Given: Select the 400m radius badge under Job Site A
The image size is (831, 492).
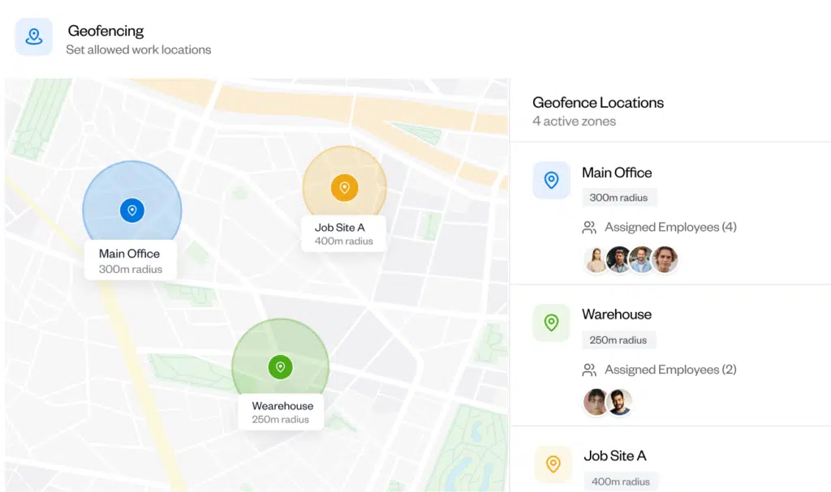Looking at the screenshot, I should (x=621, y=481).
